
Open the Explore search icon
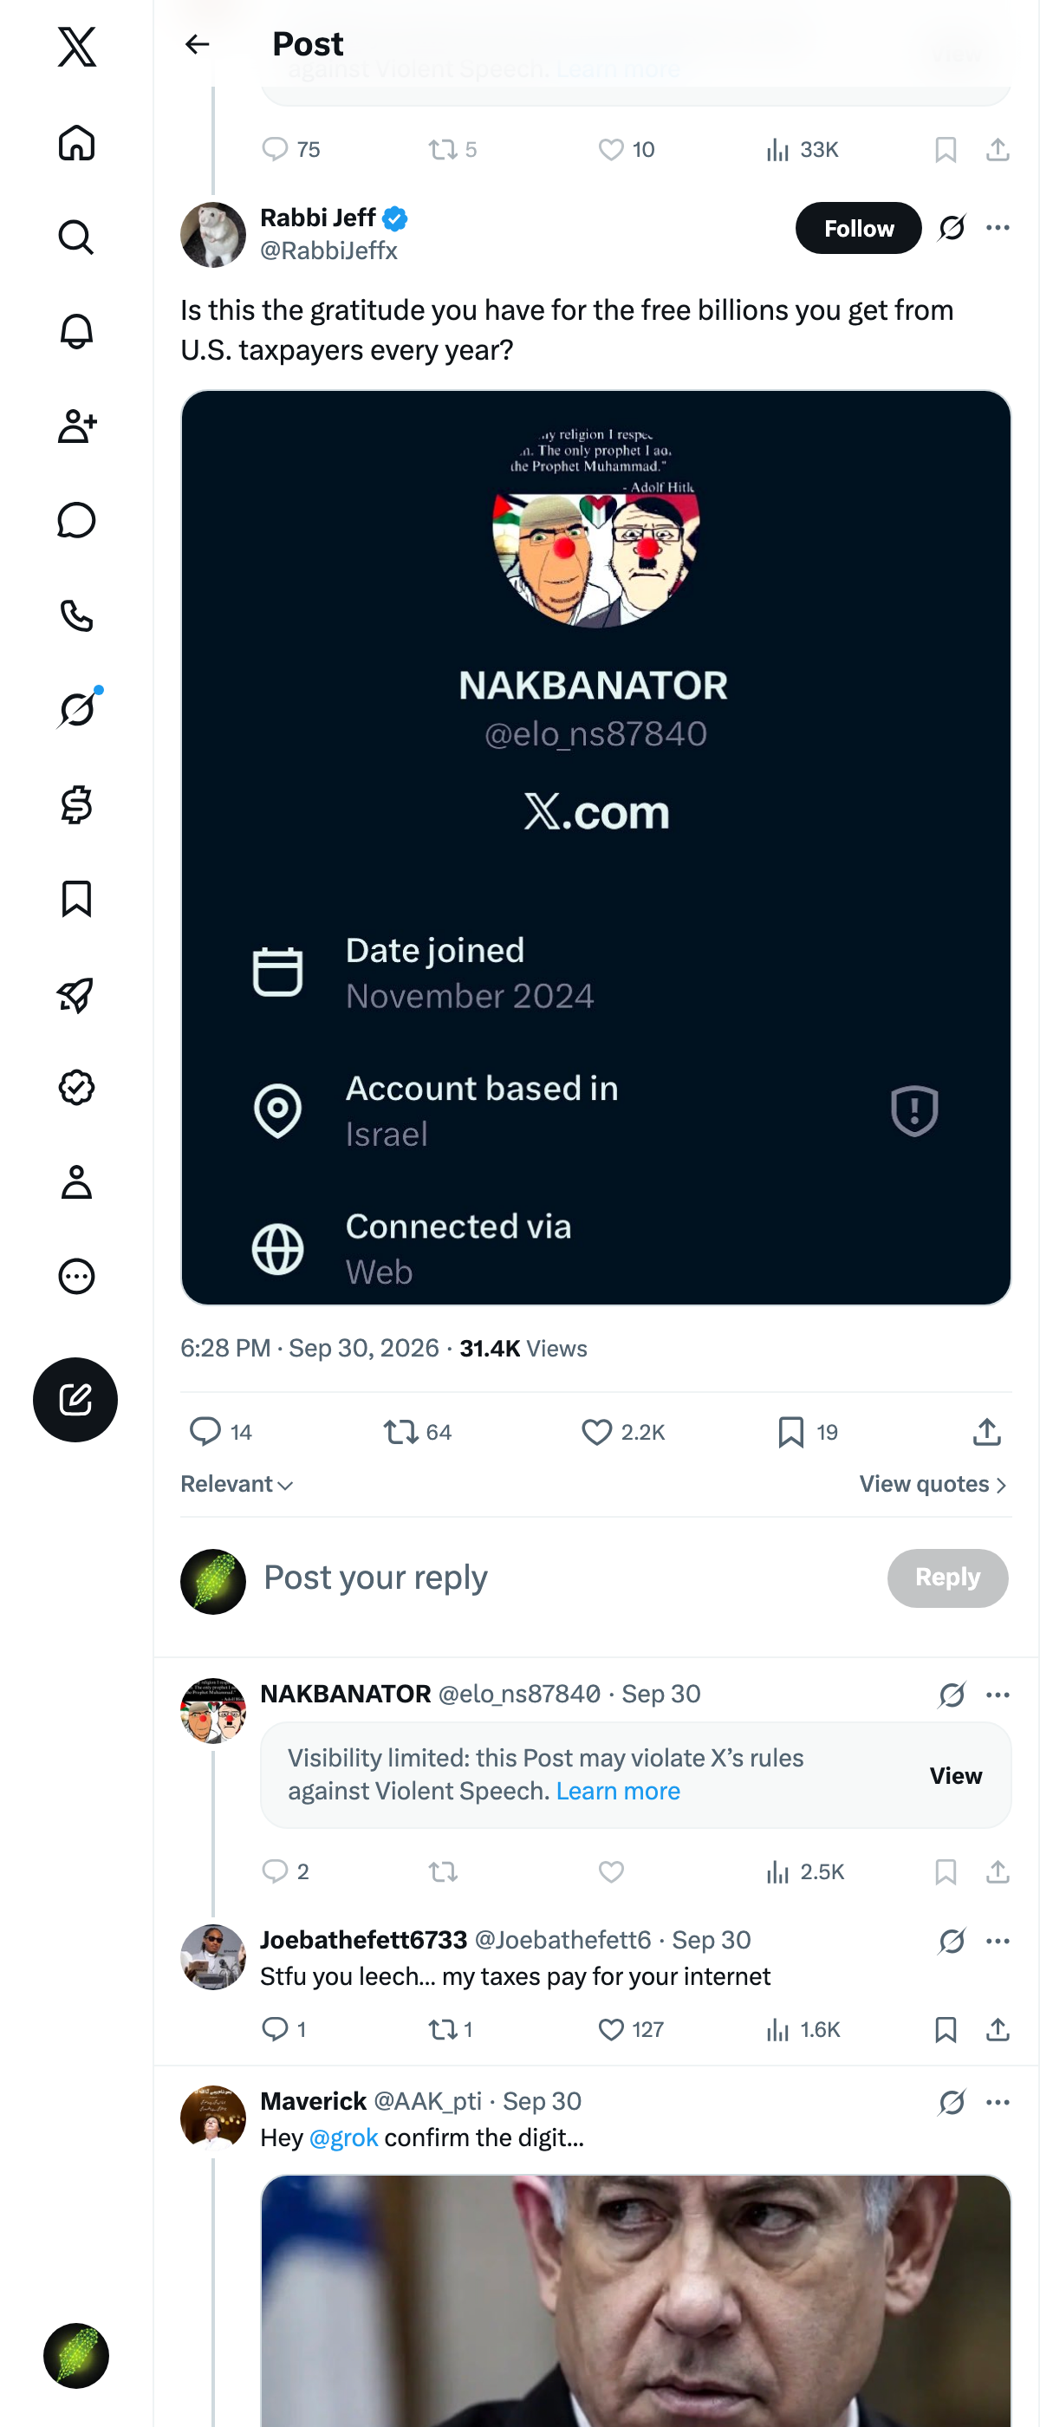click(76, 237)
